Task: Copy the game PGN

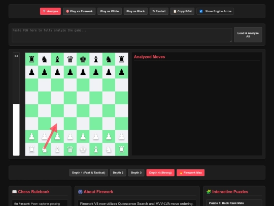Action: point(182,11)
